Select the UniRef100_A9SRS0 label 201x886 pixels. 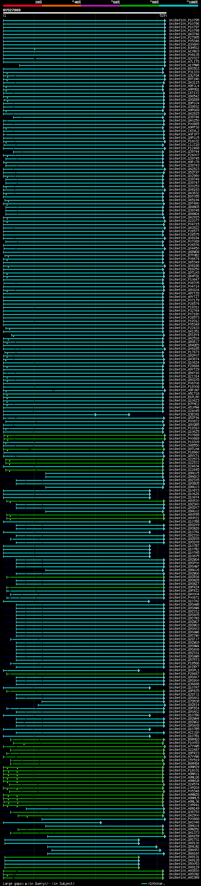(x=184, y=871)
